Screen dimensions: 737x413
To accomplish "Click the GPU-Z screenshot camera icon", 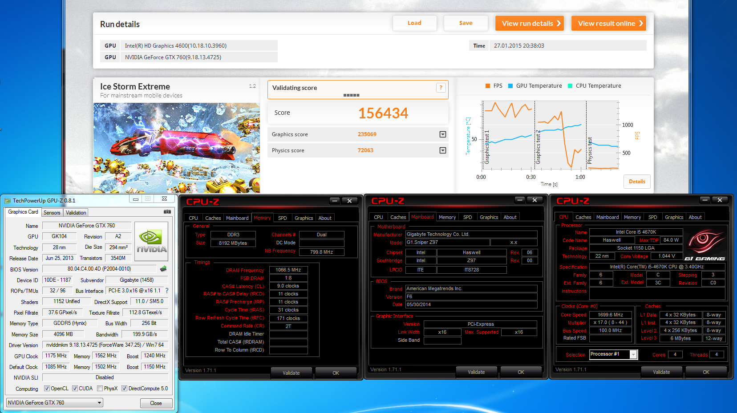I will pos(167,212).
